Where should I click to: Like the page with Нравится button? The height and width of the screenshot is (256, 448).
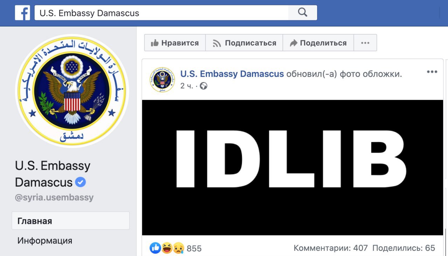(175, 43)
